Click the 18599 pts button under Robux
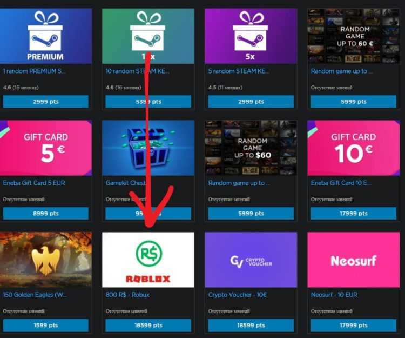 pyautogui.click(x=148, y=326)
